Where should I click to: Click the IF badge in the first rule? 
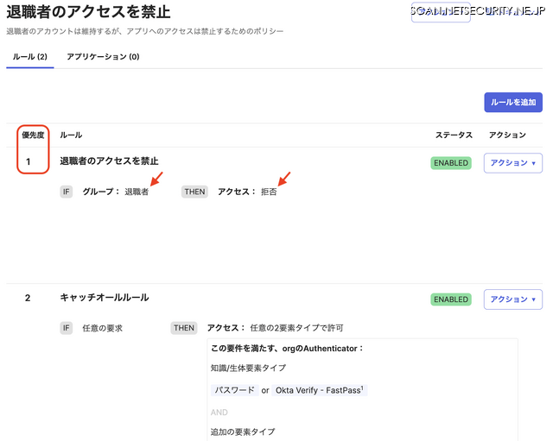(67, 192)
